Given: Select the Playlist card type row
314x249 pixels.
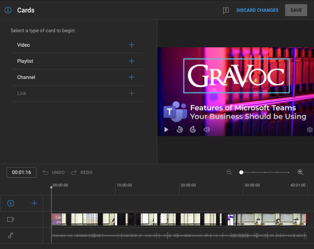Looking at the screenshot, I should 78,61.
